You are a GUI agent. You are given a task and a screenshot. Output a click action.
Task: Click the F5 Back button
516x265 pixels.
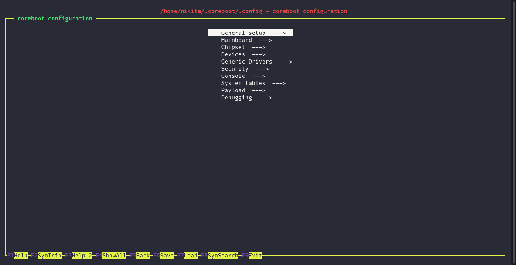143,255
